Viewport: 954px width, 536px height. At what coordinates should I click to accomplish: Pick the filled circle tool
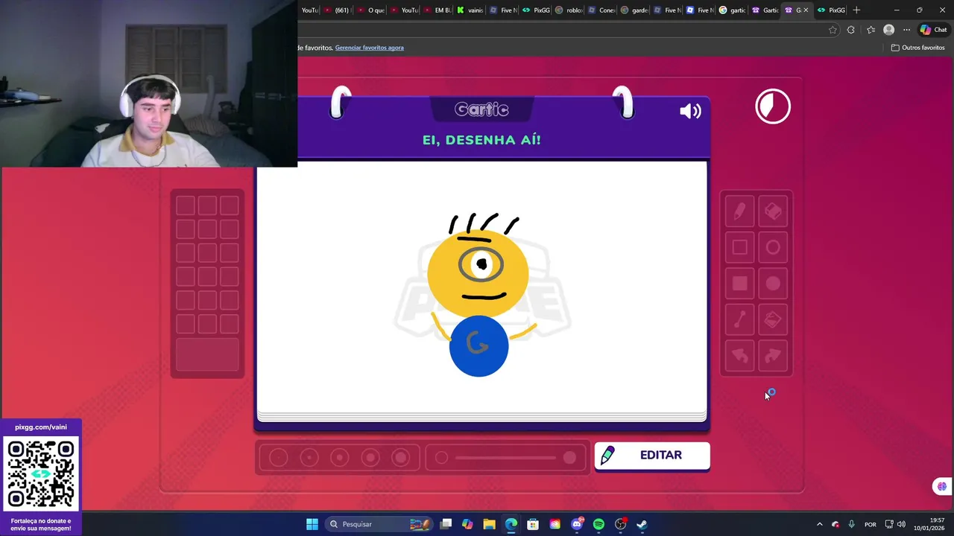point(773,284)
